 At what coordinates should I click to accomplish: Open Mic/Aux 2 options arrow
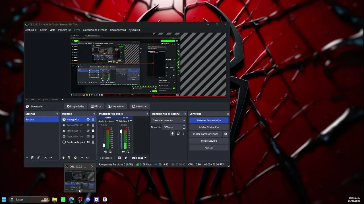coord(131,121)
